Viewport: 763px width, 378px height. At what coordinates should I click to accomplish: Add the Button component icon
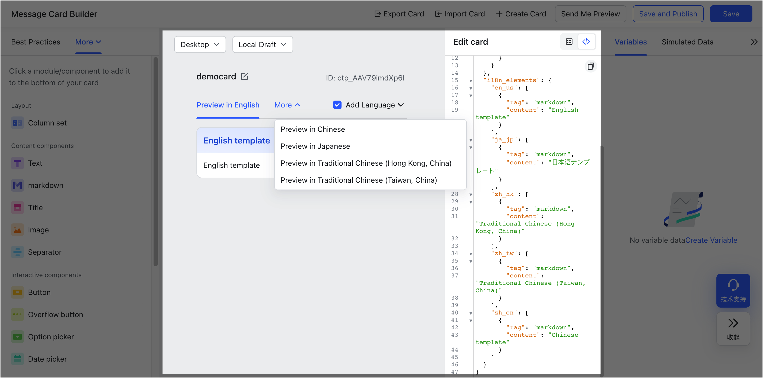coord(17,292)
